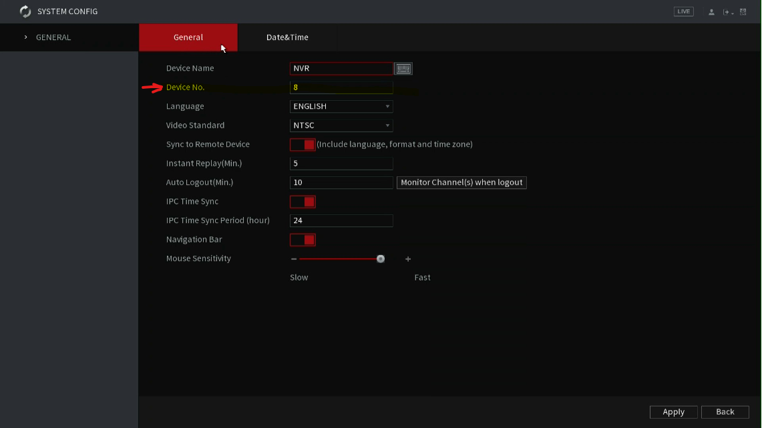This screenshot has height=428, width=762.
Task: Open the logout arrow menu icon
Action: point(728,11)
